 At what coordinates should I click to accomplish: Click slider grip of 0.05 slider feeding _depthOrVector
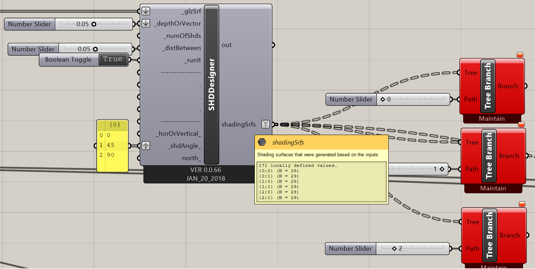[94, 24]
